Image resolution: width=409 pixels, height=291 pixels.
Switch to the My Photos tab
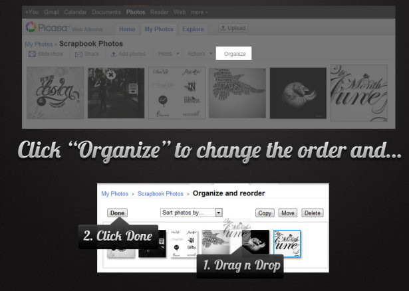tap(159, 29)
